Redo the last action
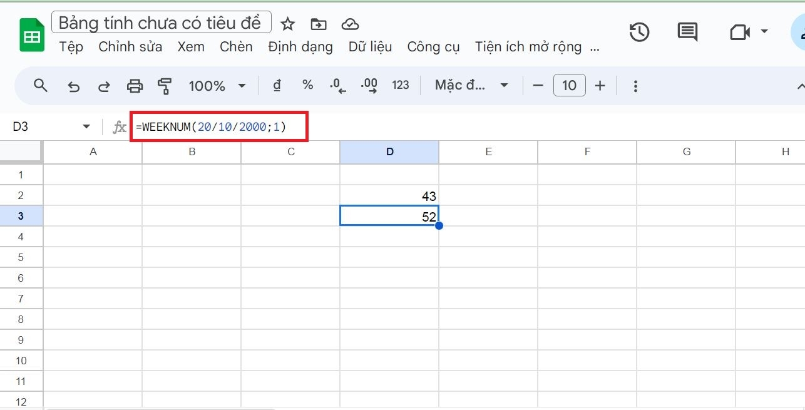The width and height of the screenshot is (805, 410). (x=104, y=86)
